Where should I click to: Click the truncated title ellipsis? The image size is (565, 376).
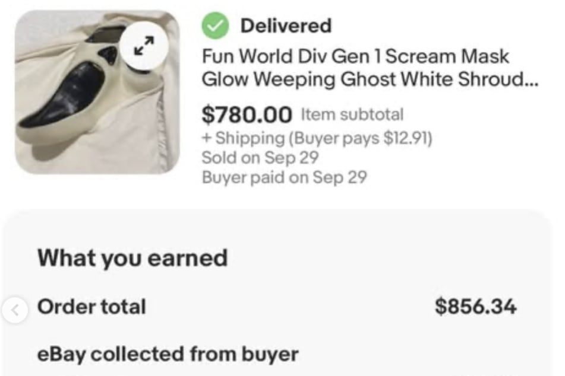point(530,80)
